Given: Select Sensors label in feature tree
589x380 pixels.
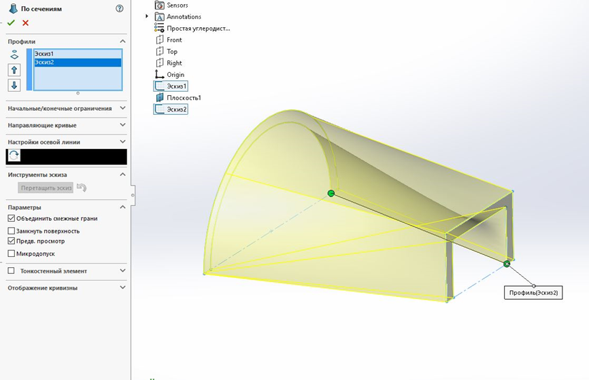Looking at the screenshot, I should coord(178,5).
